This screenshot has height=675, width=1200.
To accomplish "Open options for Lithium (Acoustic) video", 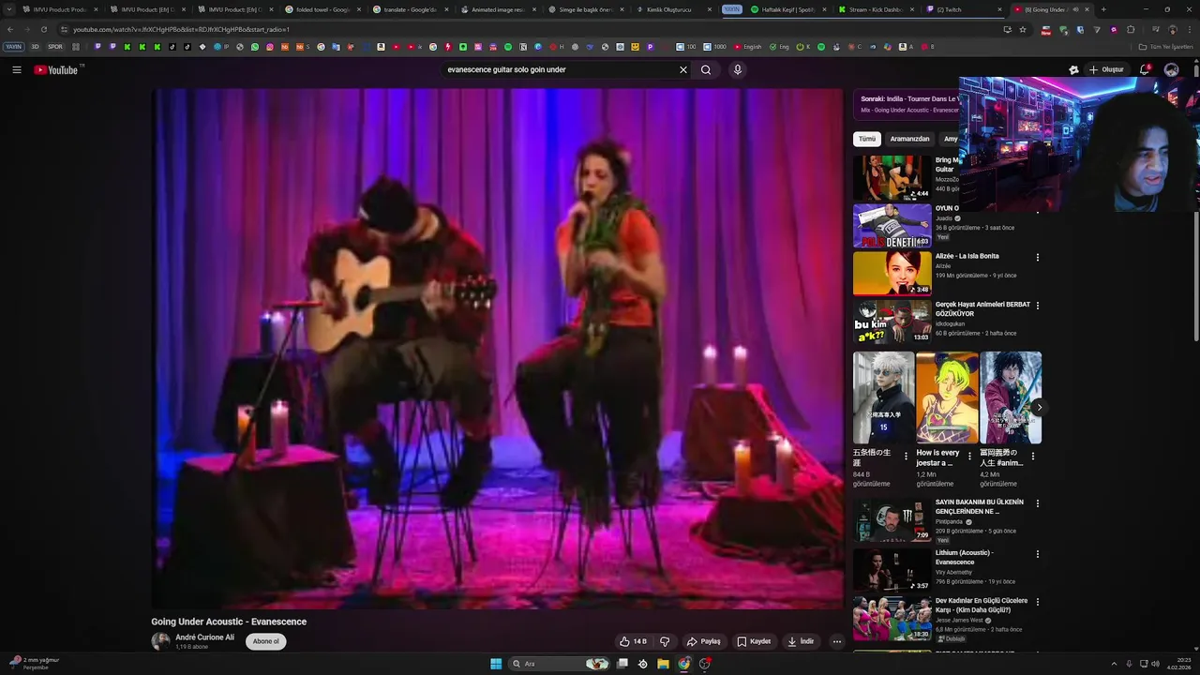I will pyautogui.click(x=1037, y=553).
